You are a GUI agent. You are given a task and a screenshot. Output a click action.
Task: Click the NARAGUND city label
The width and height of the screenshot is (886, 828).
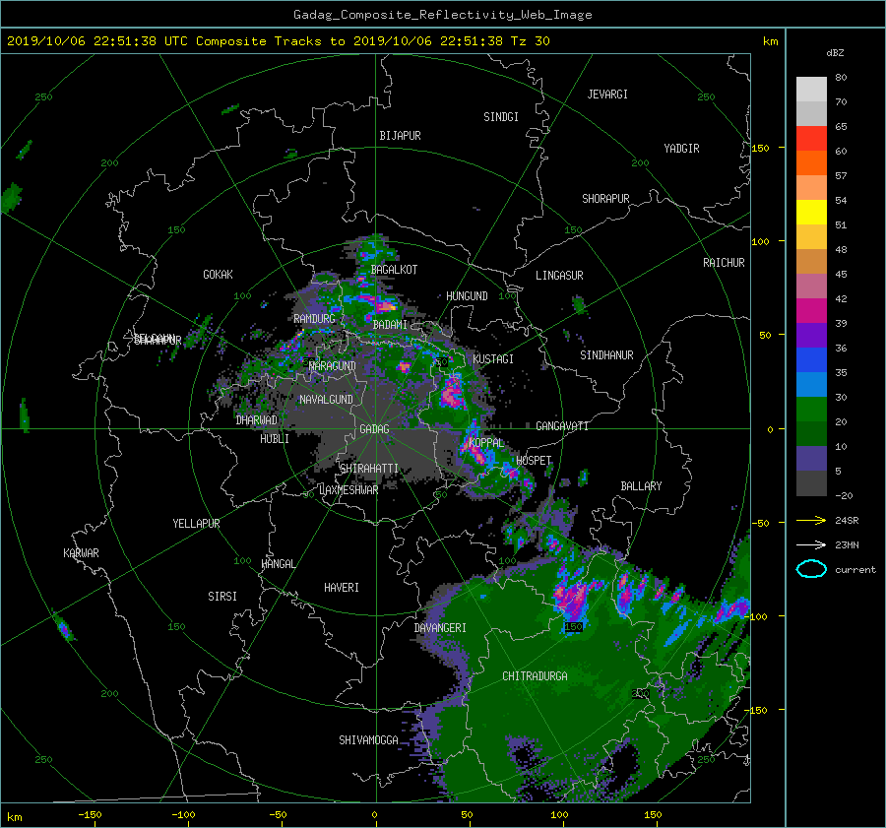pos(333,366)
